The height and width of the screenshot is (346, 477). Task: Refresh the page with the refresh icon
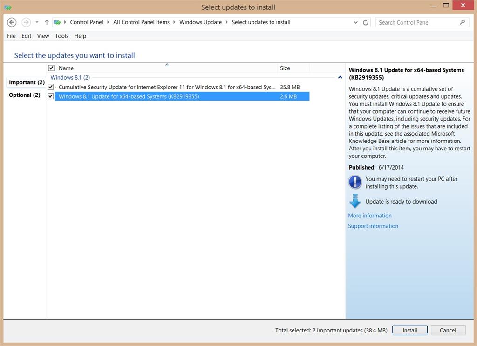pos(366,22)
